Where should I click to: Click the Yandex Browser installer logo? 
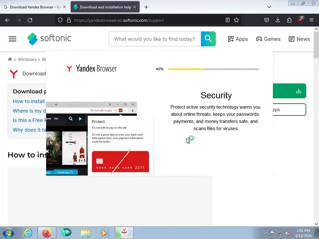[x=91, y=68]
